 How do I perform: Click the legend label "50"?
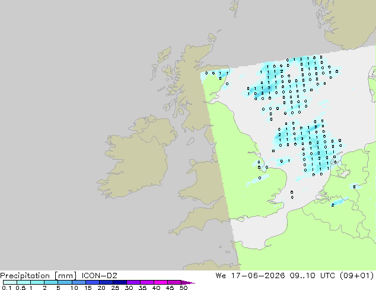pyautogui.click(x=183, y=288)
